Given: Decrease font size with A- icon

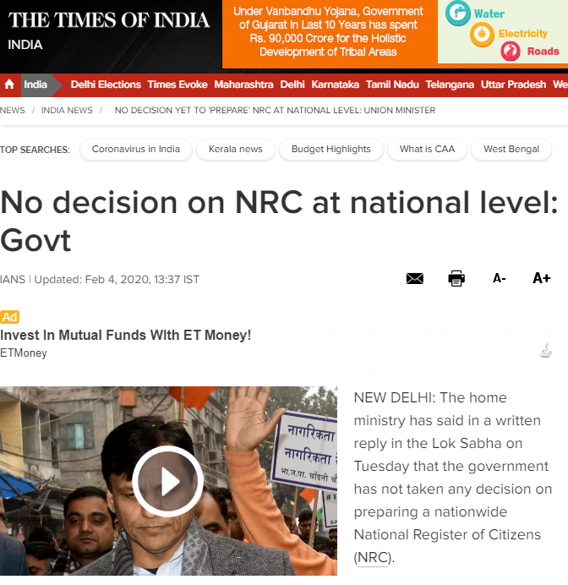Looking at the screenshot, I should 499,278.
